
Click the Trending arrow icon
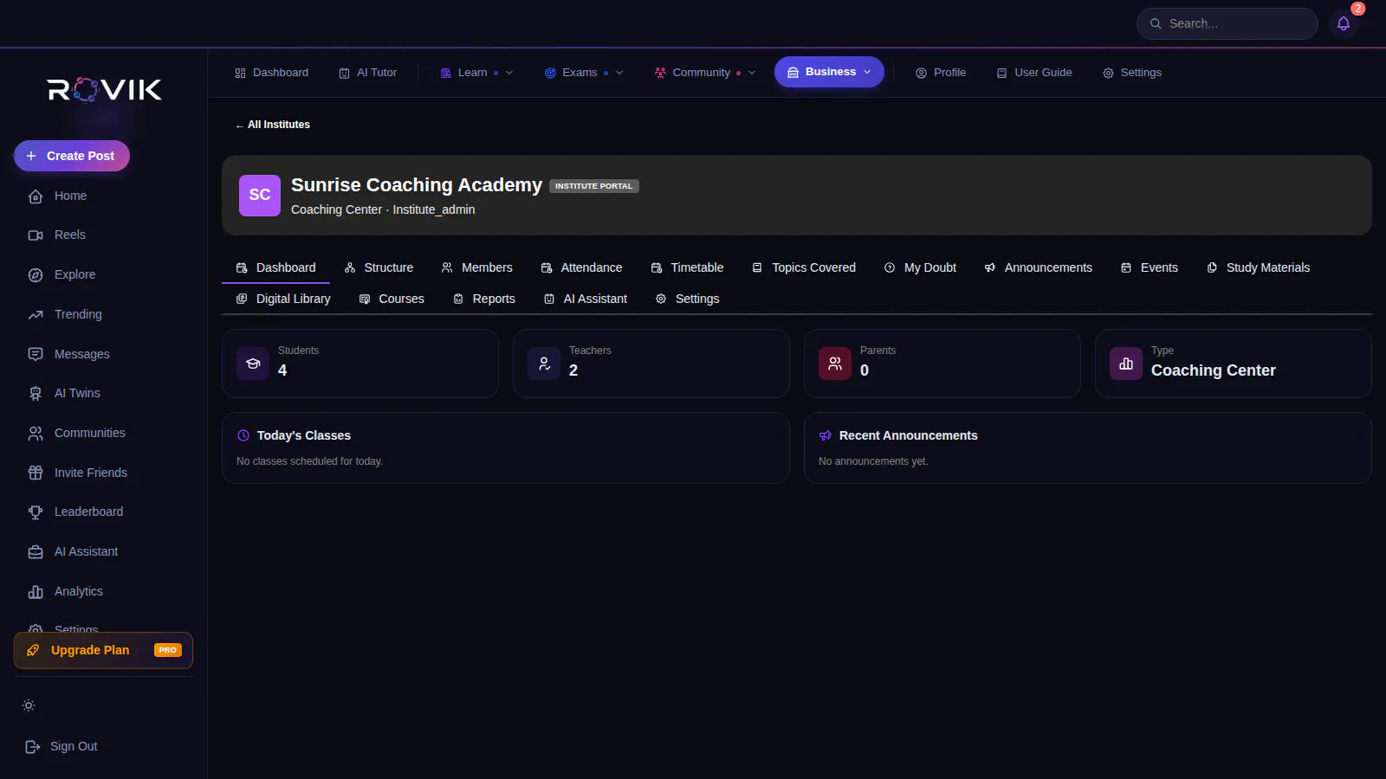(36, 315)
